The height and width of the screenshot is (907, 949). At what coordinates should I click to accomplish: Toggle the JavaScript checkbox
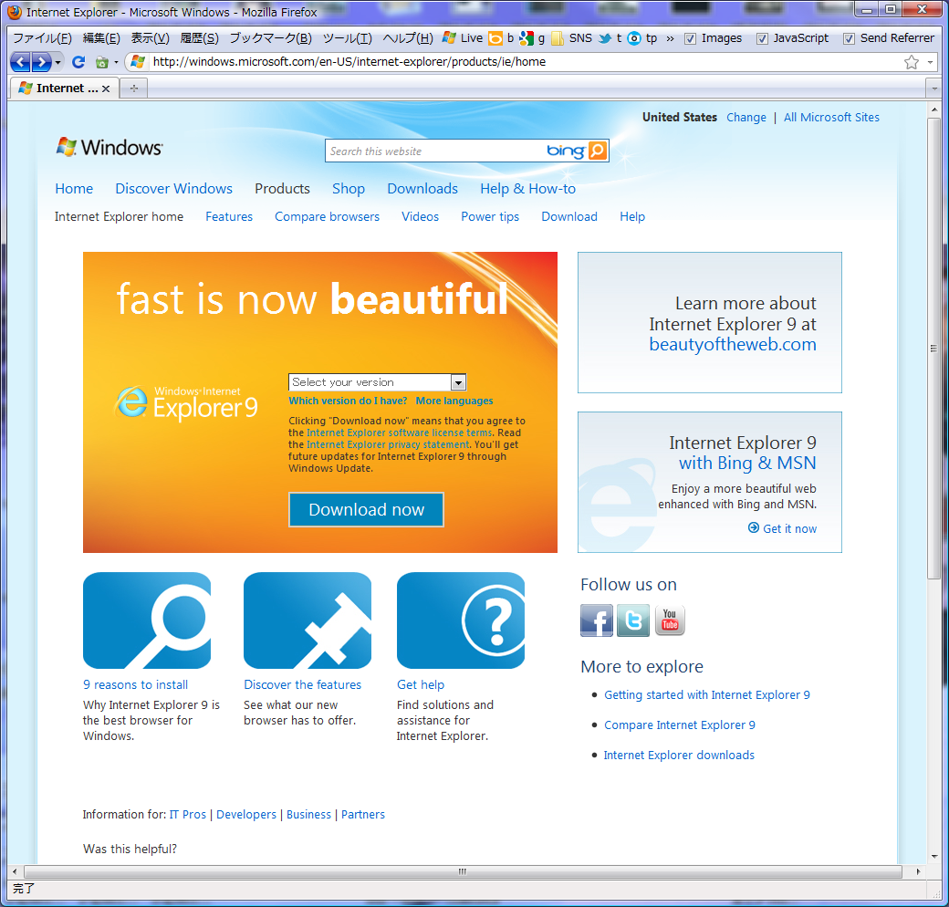762,38
